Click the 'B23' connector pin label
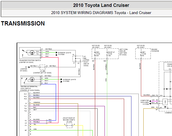 click(x=105, y=61)
